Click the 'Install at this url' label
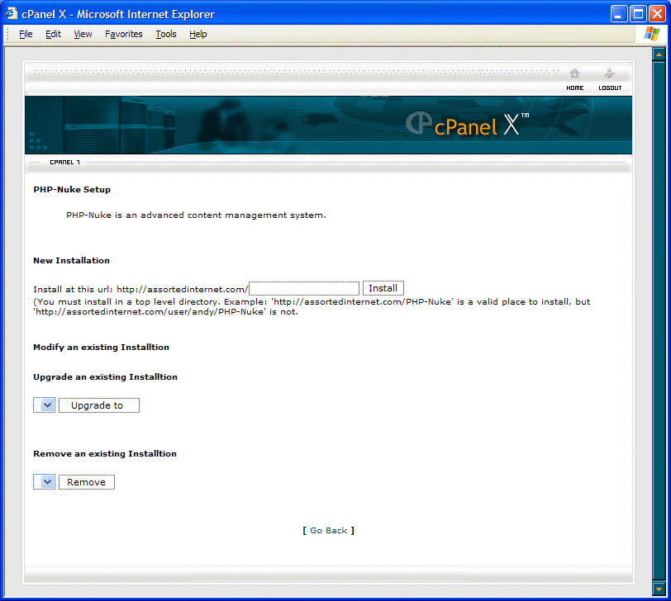The height and width of the screenshot is (601, 671). [x=73, y=290]
